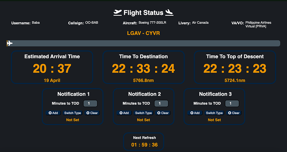Select Notification 3 Minutes to TOD input
This screenshot has width=287, height=152.
[232, 103]
